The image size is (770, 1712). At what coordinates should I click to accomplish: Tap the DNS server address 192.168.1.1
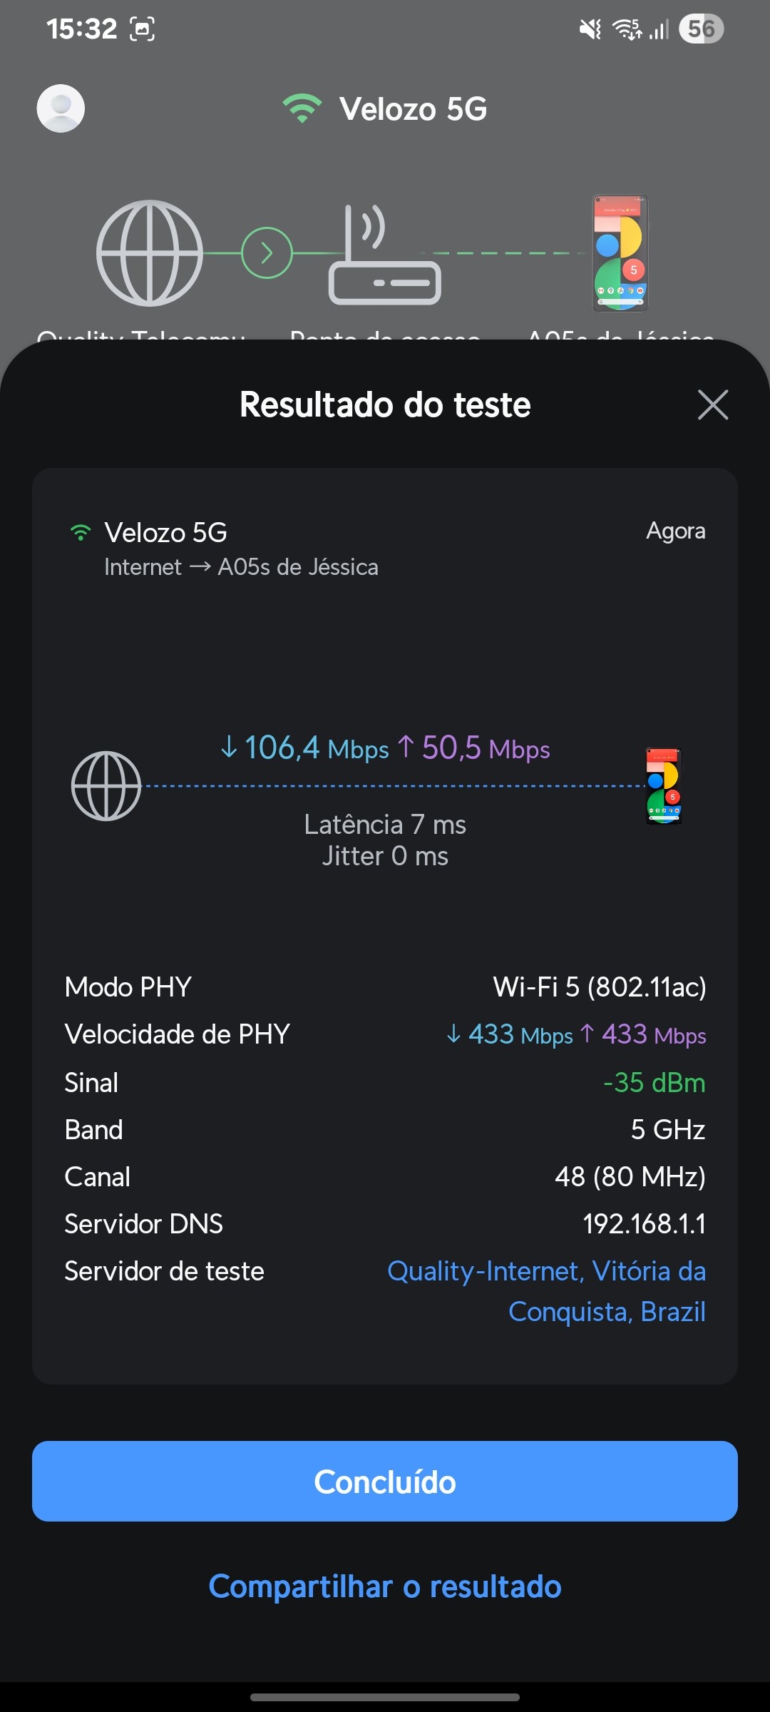pos(644,1224)
